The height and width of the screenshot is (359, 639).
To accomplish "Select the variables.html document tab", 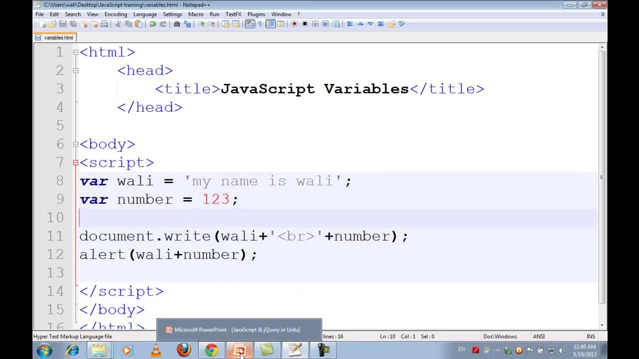I will coord(54,37).
